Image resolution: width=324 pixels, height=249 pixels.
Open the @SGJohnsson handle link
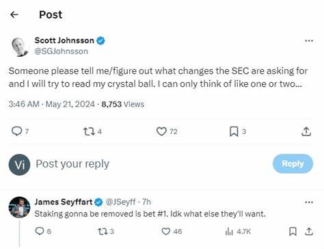coord(62,51)
